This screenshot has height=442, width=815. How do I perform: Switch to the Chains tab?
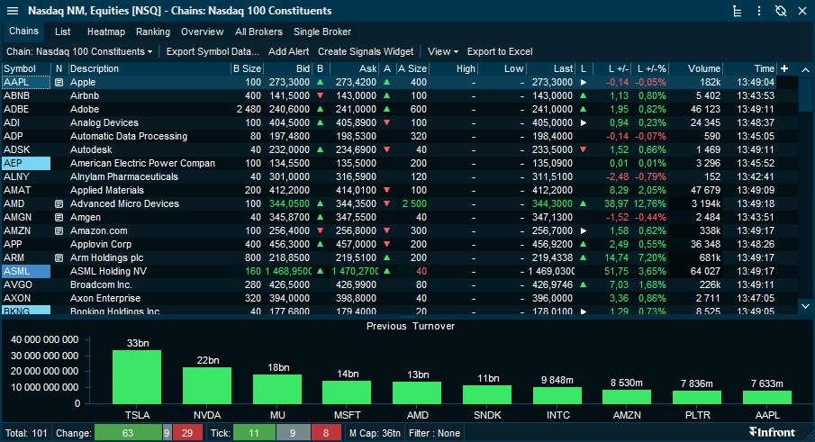pyautogui.click(x=23, y=32)
